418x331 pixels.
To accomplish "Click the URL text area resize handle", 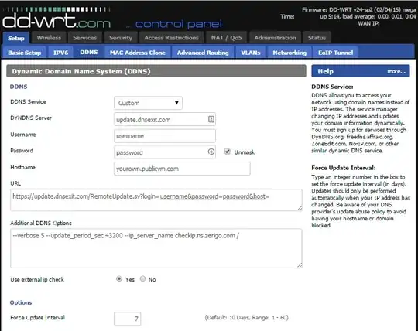I will click(300, 208).
